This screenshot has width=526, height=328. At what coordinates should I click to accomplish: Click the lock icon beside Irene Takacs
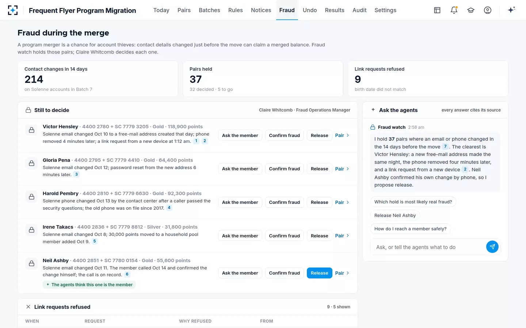point(32,230)
